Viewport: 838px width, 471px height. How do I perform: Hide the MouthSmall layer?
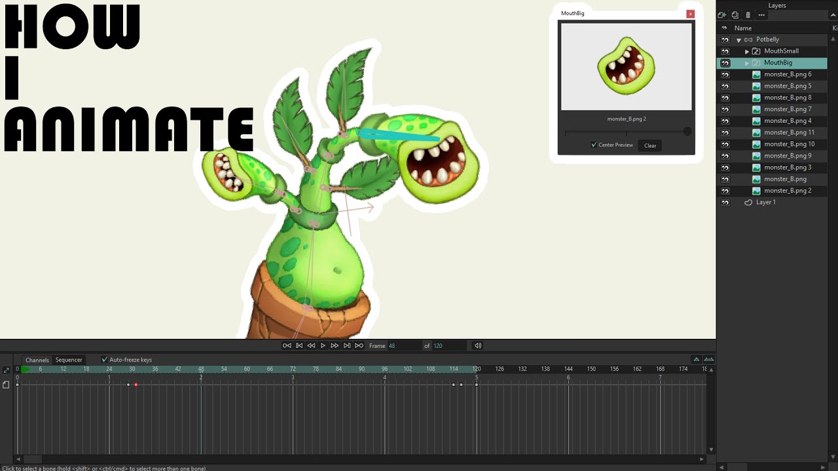click(x=725, y=51)
